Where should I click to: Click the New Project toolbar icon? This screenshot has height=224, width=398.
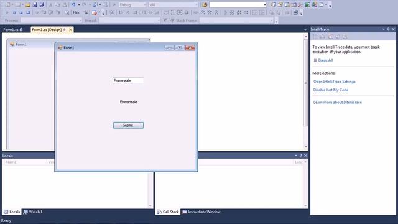coord(8,5)
